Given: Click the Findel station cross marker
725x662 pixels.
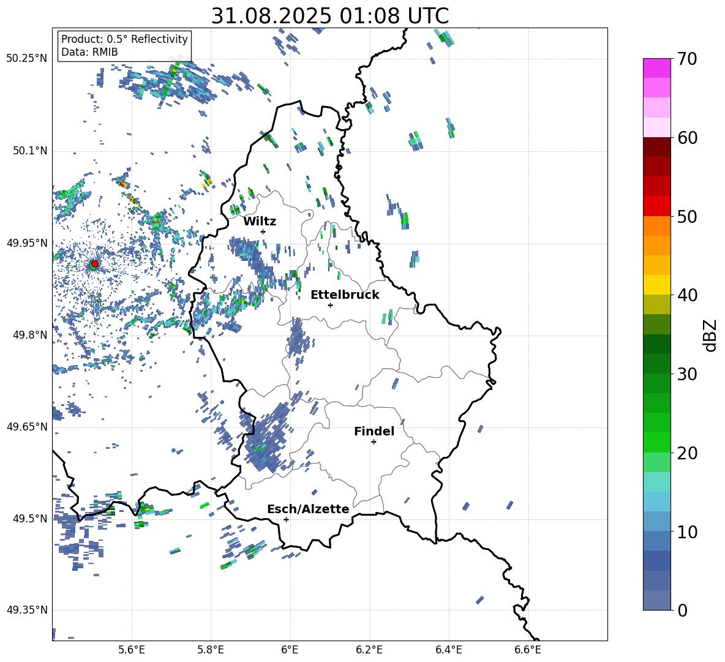Looking at the screenshot, I should pyautogui.click(x=374, y=442).
